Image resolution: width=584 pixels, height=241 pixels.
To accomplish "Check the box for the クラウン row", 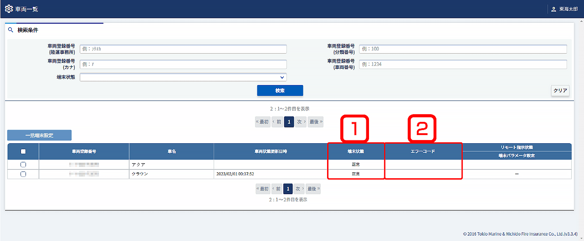I will (23, 174).
